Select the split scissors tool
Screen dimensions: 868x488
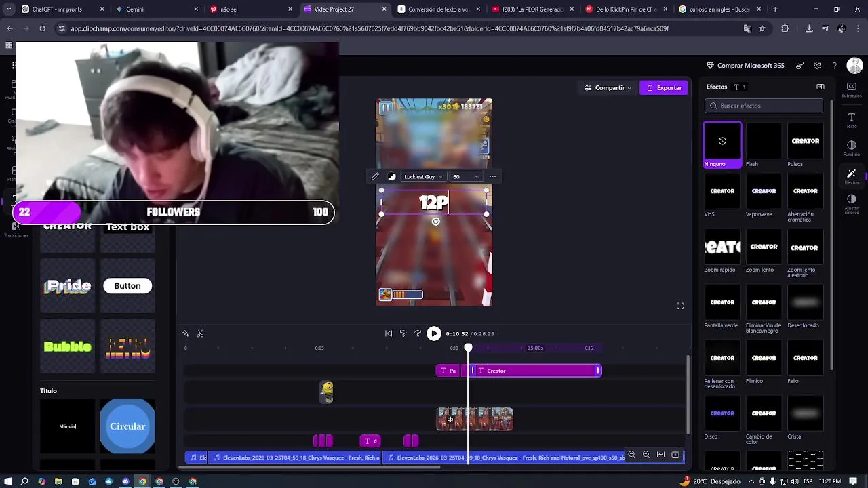(x=200, y=333)
